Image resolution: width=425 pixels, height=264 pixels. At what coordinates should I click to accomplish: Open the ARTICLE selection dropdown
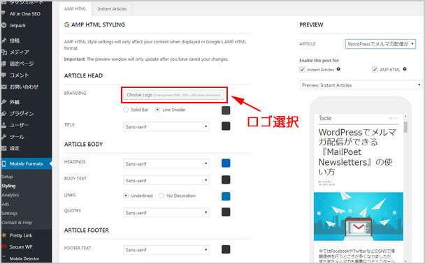[x=380, y=44]
